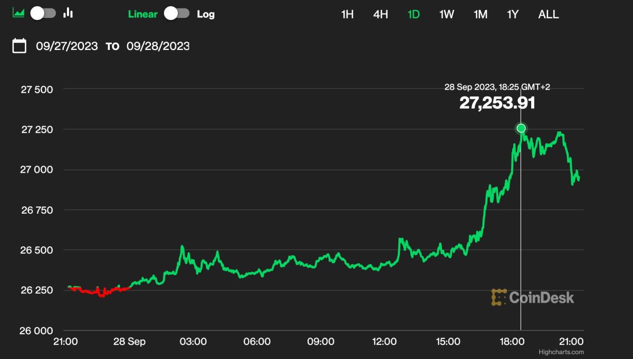Select the 4H timeframe tab
This screenshot has height=359, width=633.
pyautogui.click(x=380, y=14)
